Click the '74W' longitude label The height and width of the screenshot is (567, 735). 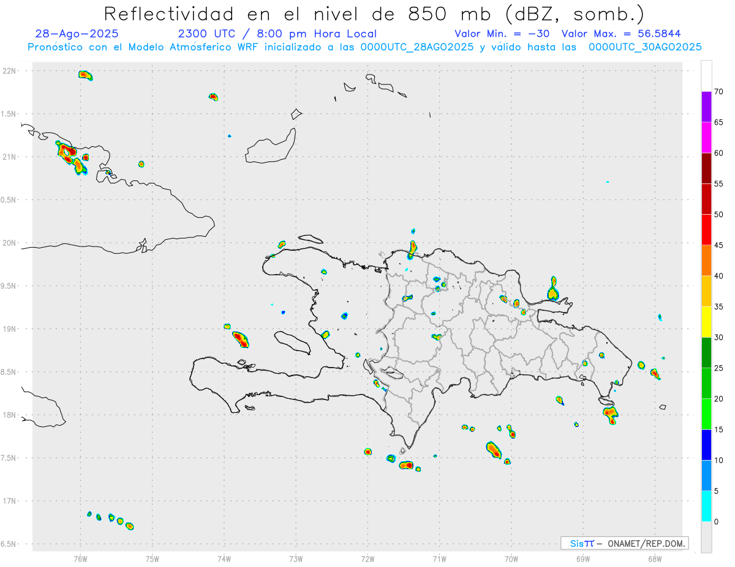[x=224, y=558]
